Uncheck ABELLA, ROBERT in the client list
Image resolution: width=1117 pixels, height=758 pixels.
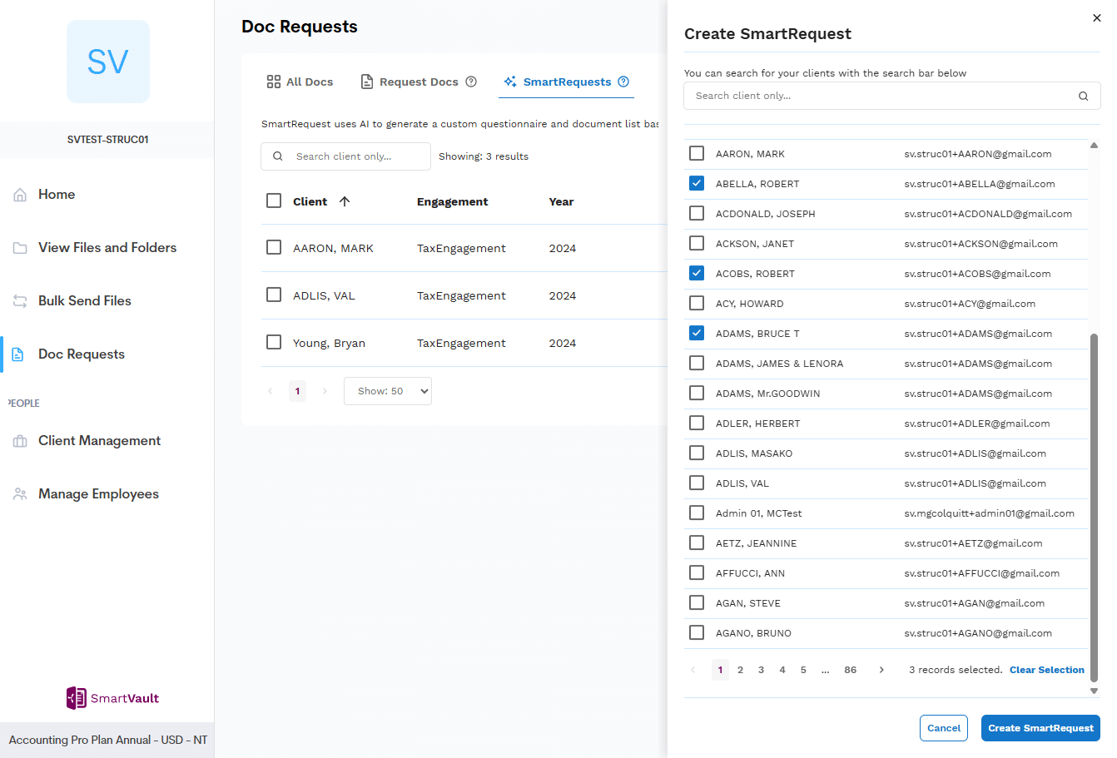click(697, 183)
